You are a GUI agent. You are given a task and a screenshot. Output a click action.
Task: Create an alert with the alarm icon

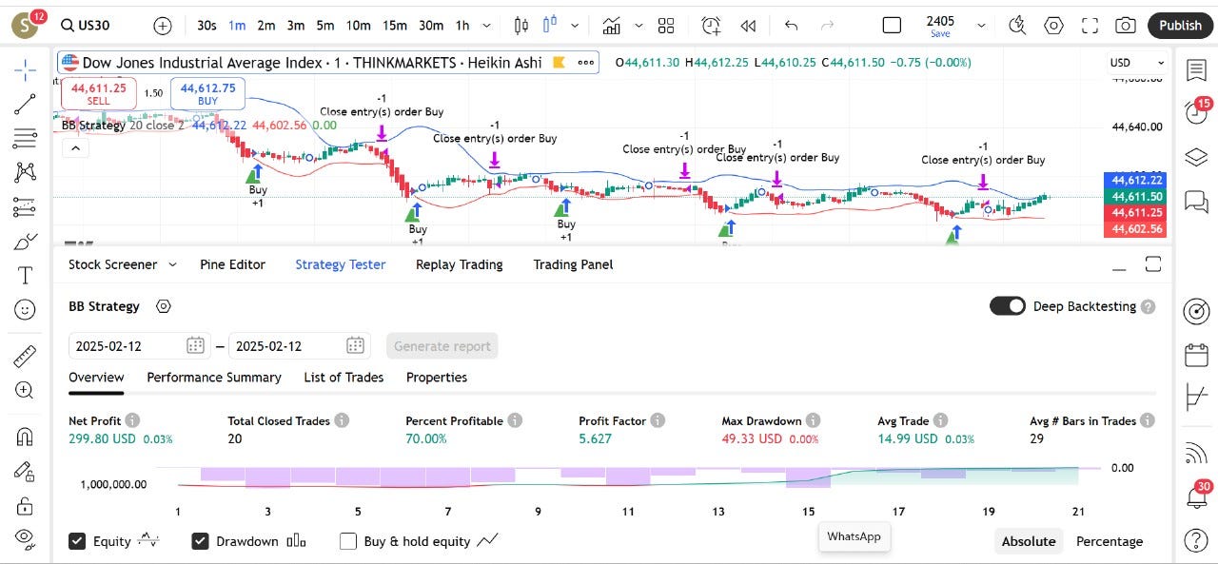click(711, 26)
